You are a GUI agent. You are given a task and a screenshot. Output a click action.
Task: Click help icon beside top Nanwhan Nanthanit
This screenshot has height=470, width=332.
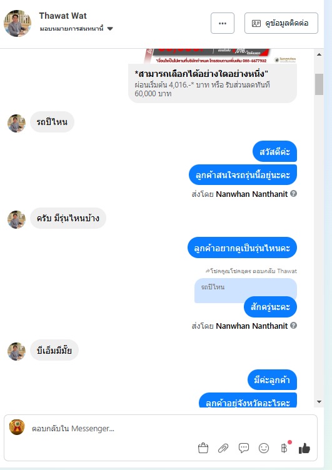point(294,194)
